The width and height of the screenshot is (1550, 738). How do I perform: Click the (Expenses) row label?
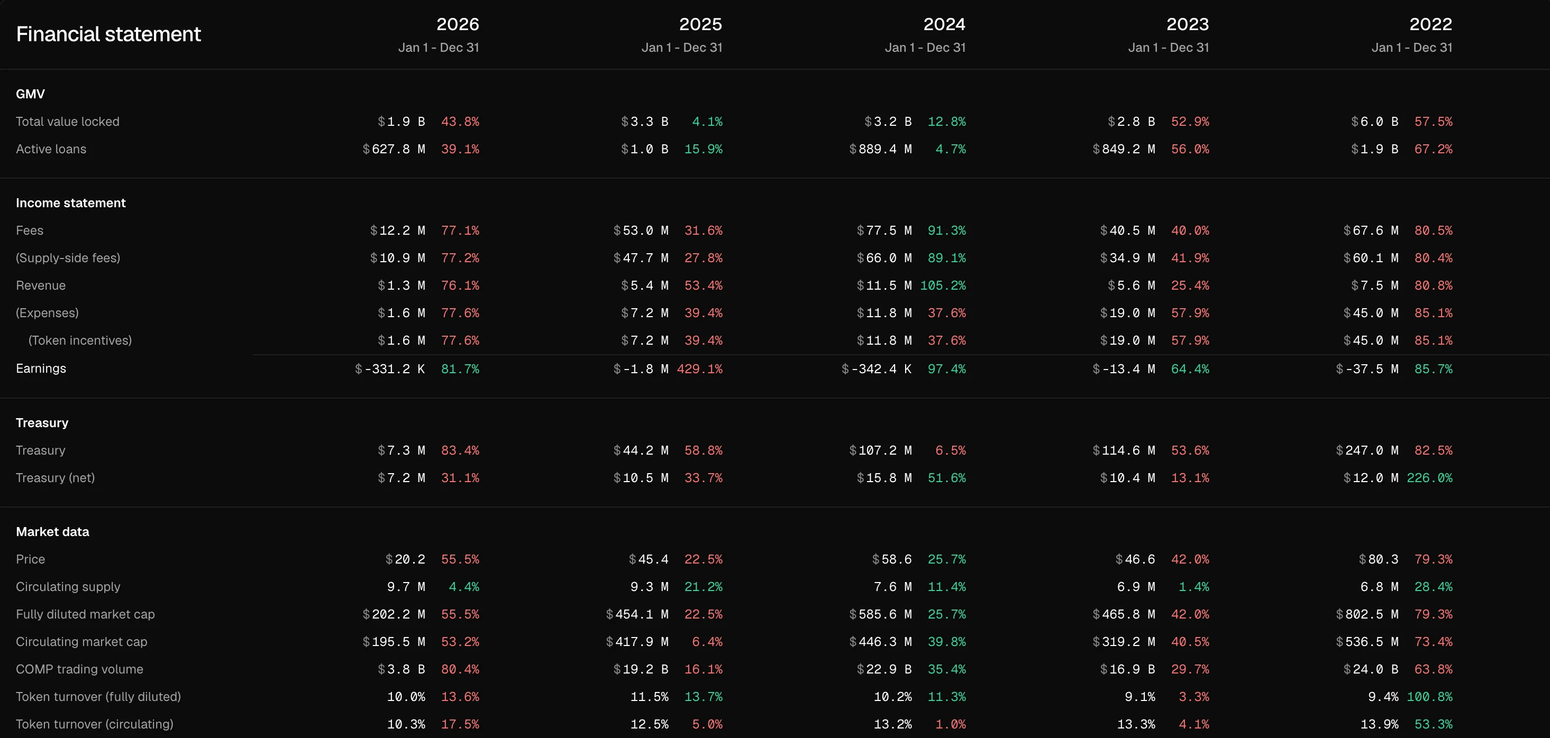point(47,313)
